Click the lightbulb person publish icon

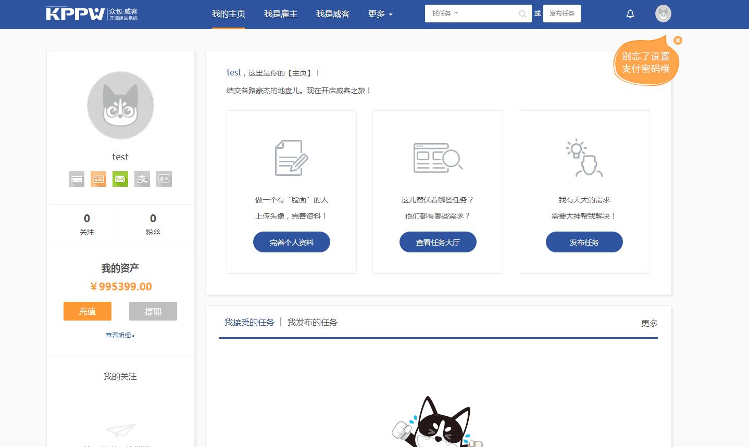pos(584,158)
